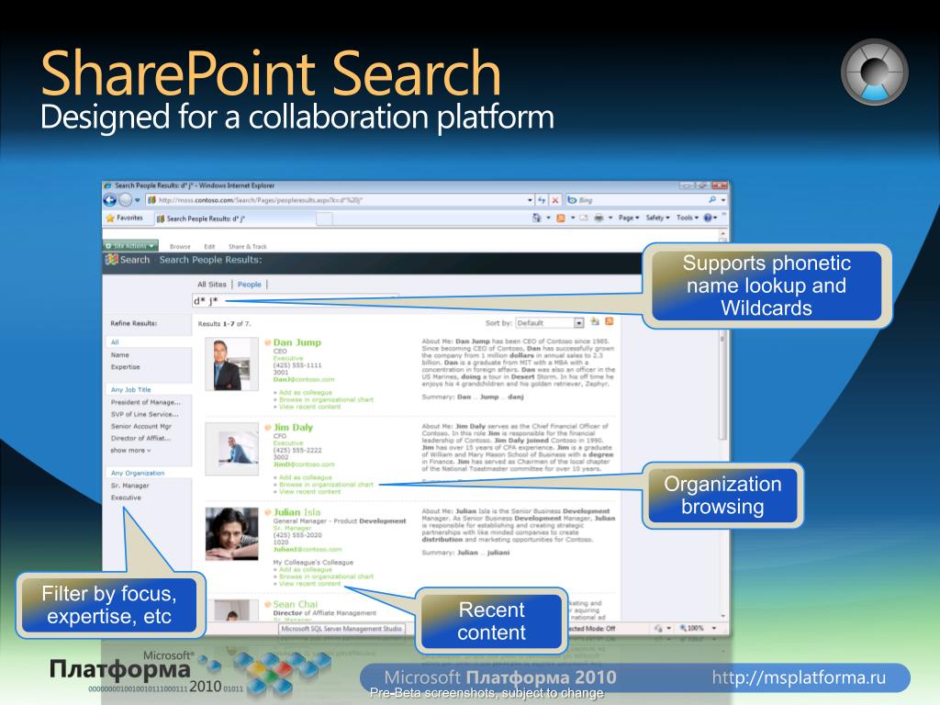The image size is (940, 705).
Task: Click presence icon next to Sean Chai
Action: coord(268,604)
